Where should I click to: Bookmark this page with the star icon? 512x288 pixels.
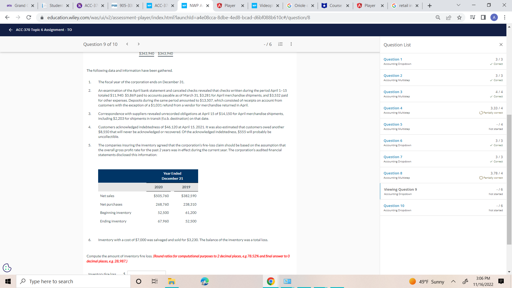tap(459, 17)
